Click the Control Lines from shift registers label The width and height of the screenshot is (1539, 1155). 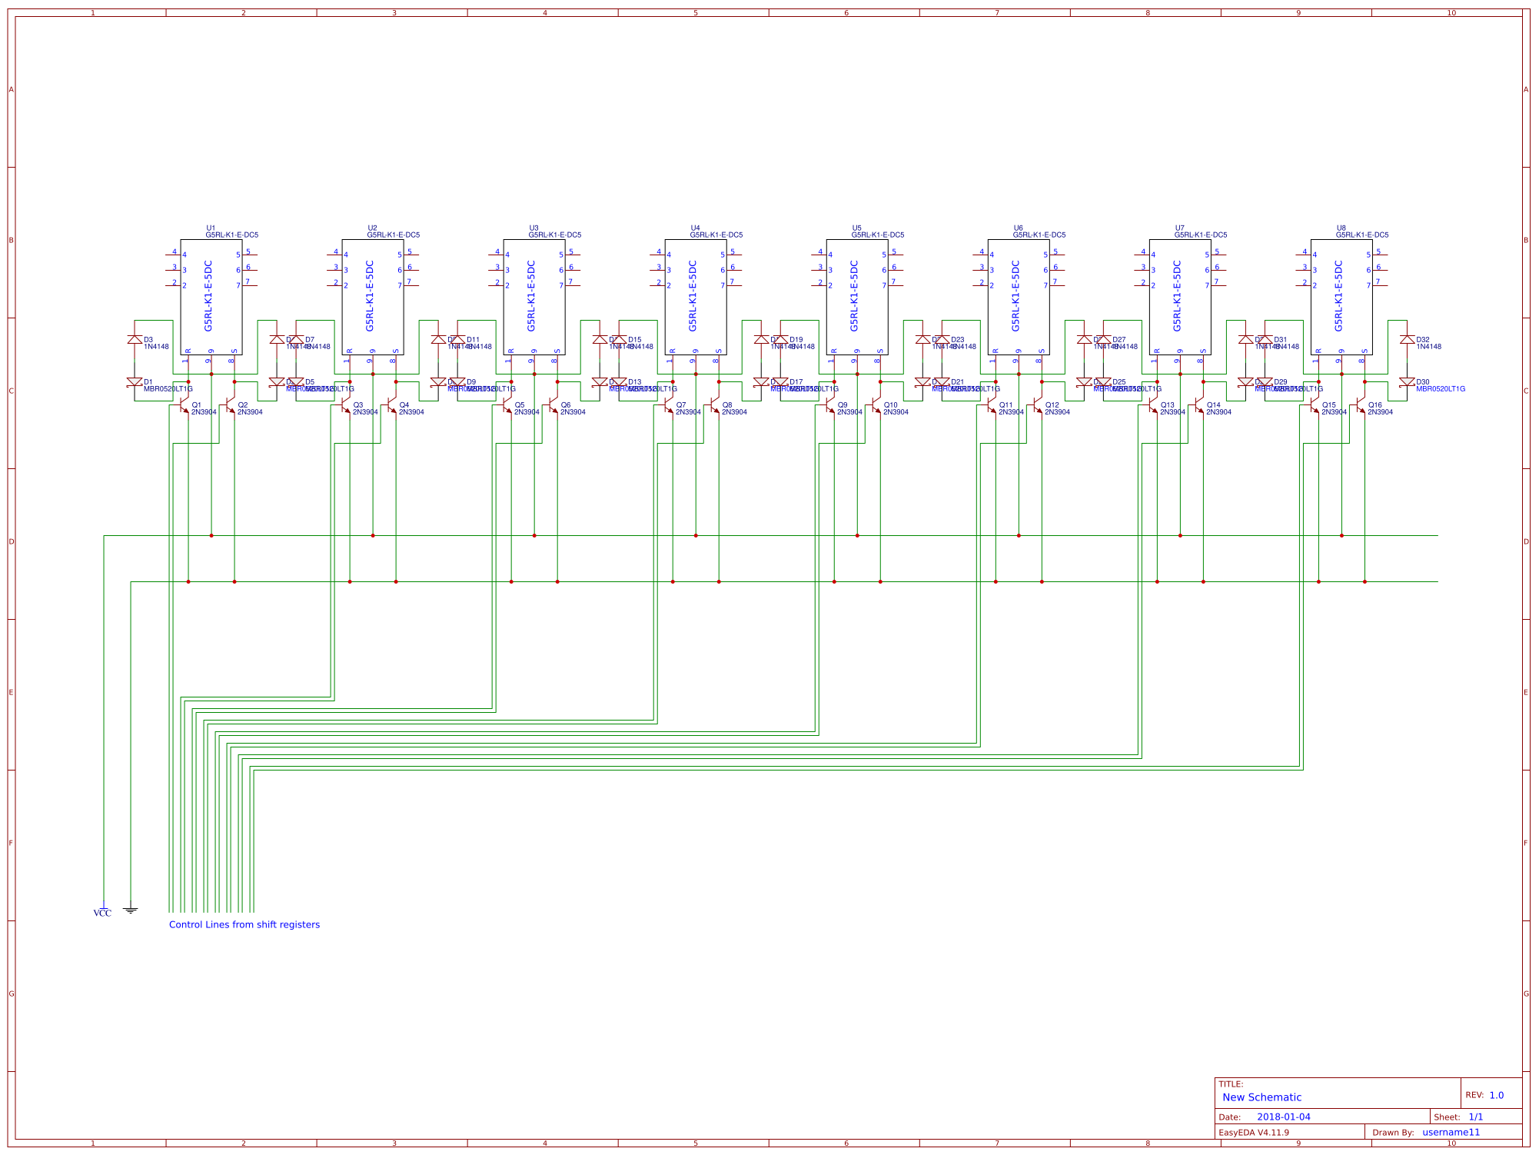point(244,924)
